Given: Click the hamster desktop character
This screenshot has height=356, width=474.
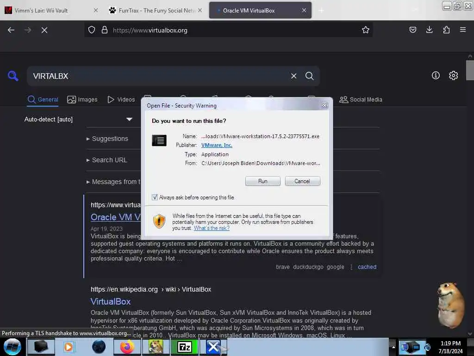Looking at the screenshot, I should pos(450,305).
